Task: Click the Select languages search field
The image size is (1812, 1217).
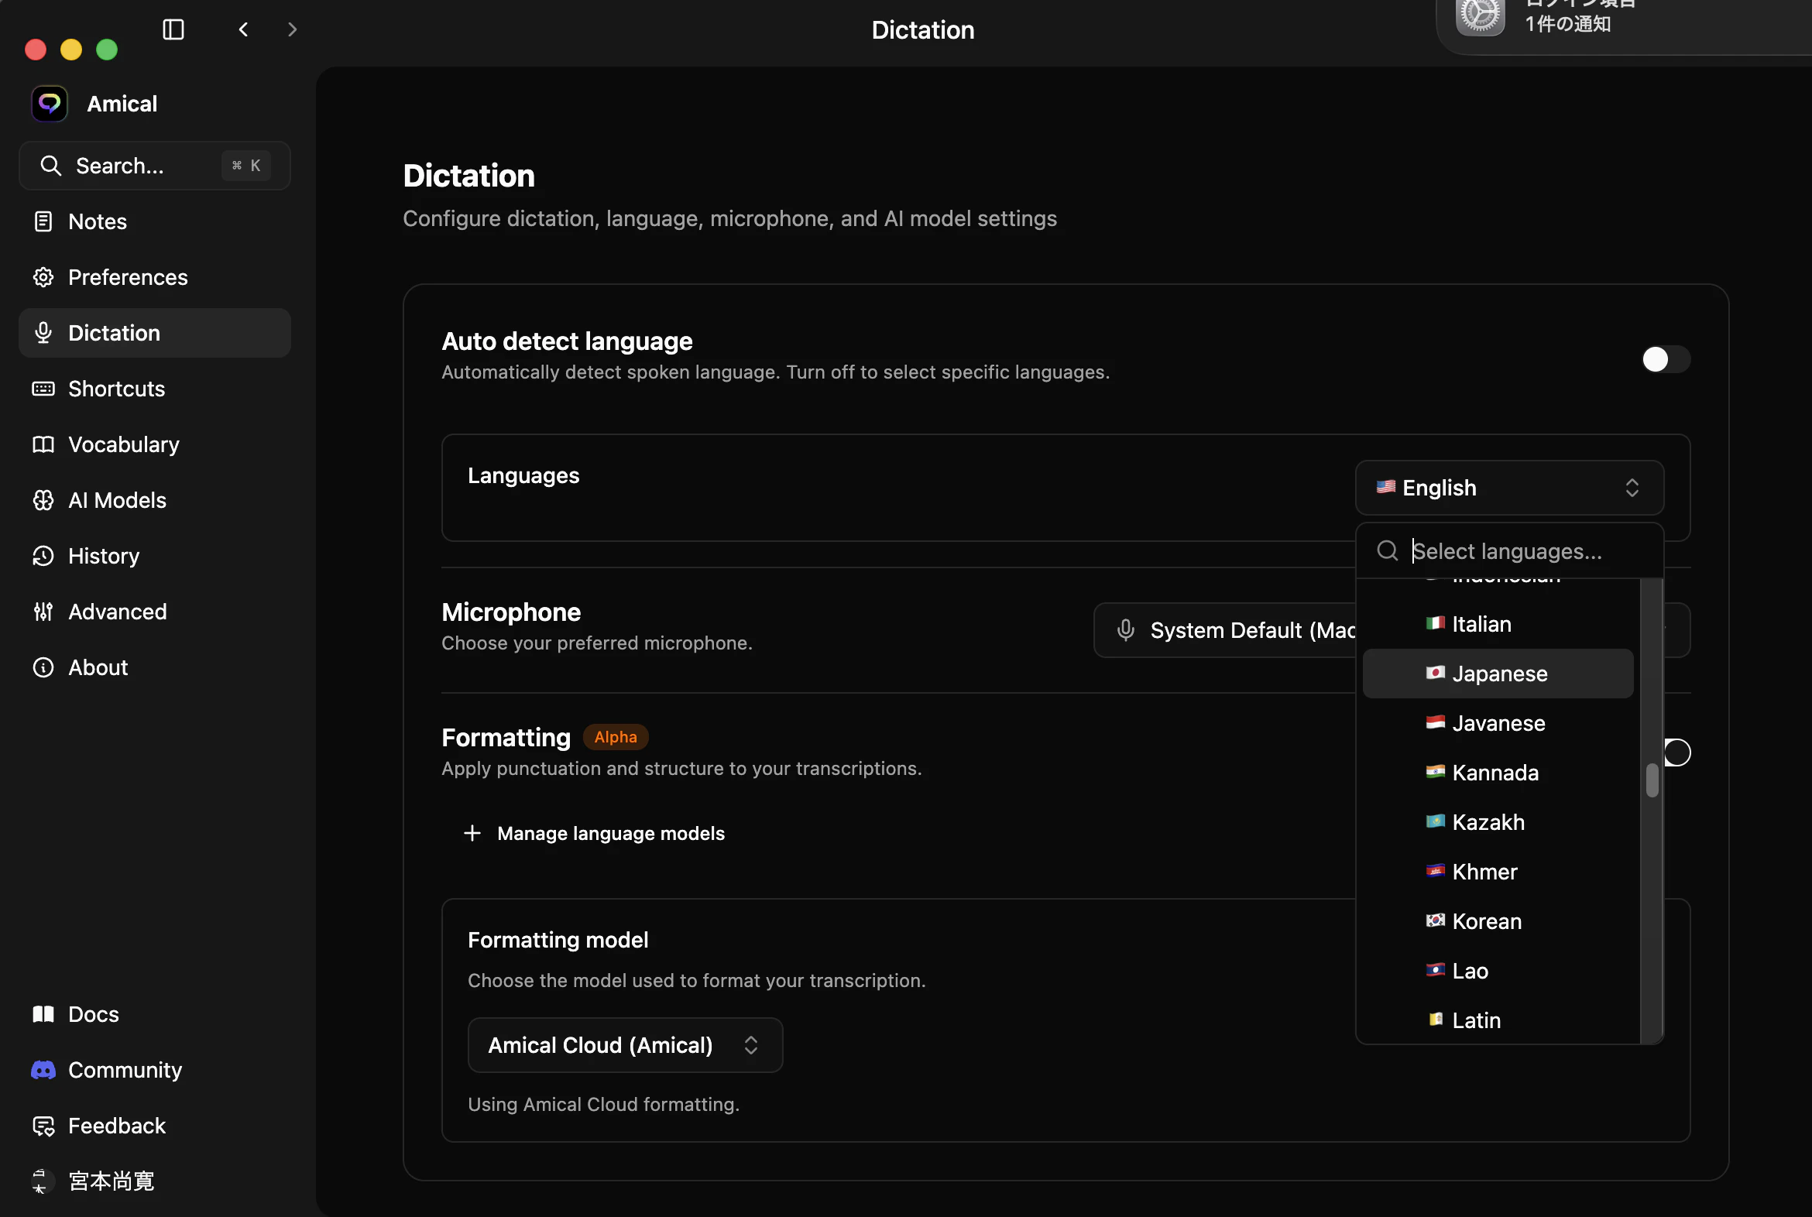Action: coord(1509,550)
